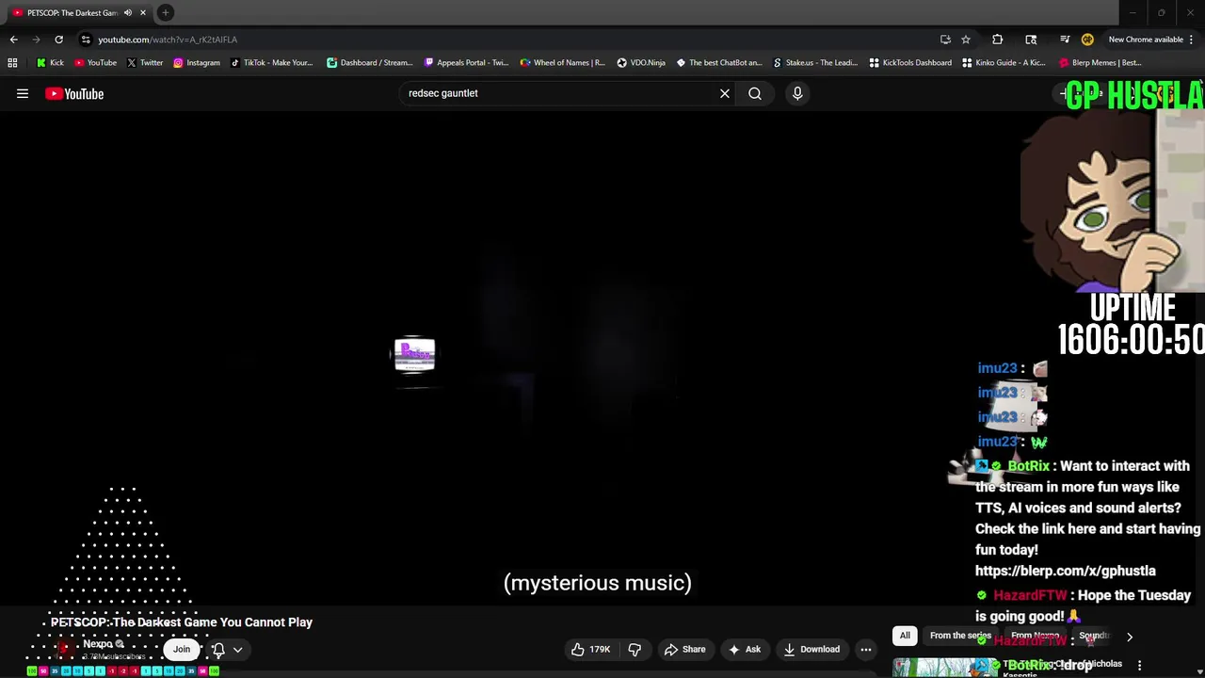This screenshot has width=1205, height=678.
Task: Select the 'All' filter chip
Action: pyautogui.click(x=905, y=636)
